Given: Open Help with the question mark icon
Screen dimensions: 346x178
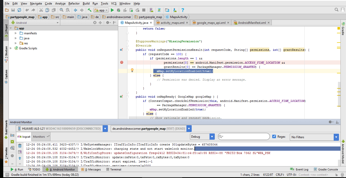Looking at the screenshot, I should [x=183, y=10].
